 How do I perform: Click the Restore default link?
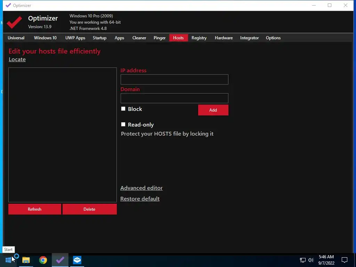(140, 199)
